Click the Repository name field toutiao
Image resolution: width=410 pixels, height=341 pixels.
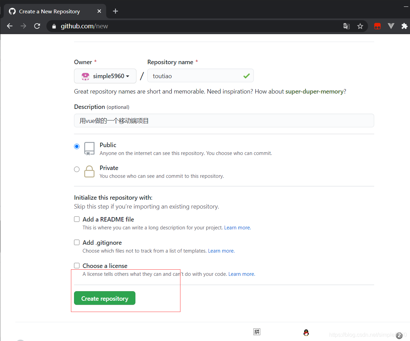pyautogui.click(x=200, y=76)
